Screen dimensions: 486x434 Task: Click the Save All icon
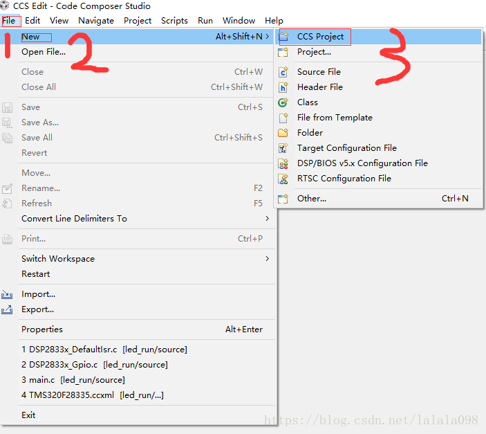click(x=7, y=138)
